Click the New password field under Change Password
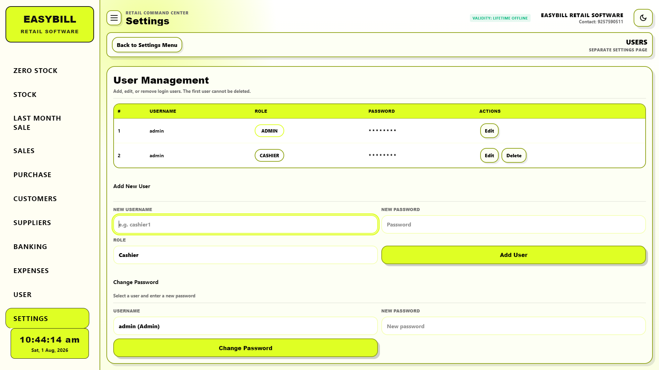This screenshot has height=370, width=659. pos(513,326)
